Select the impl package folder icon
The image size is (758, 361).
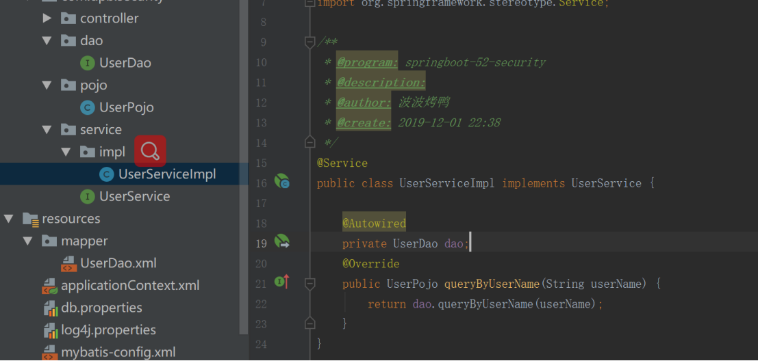(x=88, y=152)
